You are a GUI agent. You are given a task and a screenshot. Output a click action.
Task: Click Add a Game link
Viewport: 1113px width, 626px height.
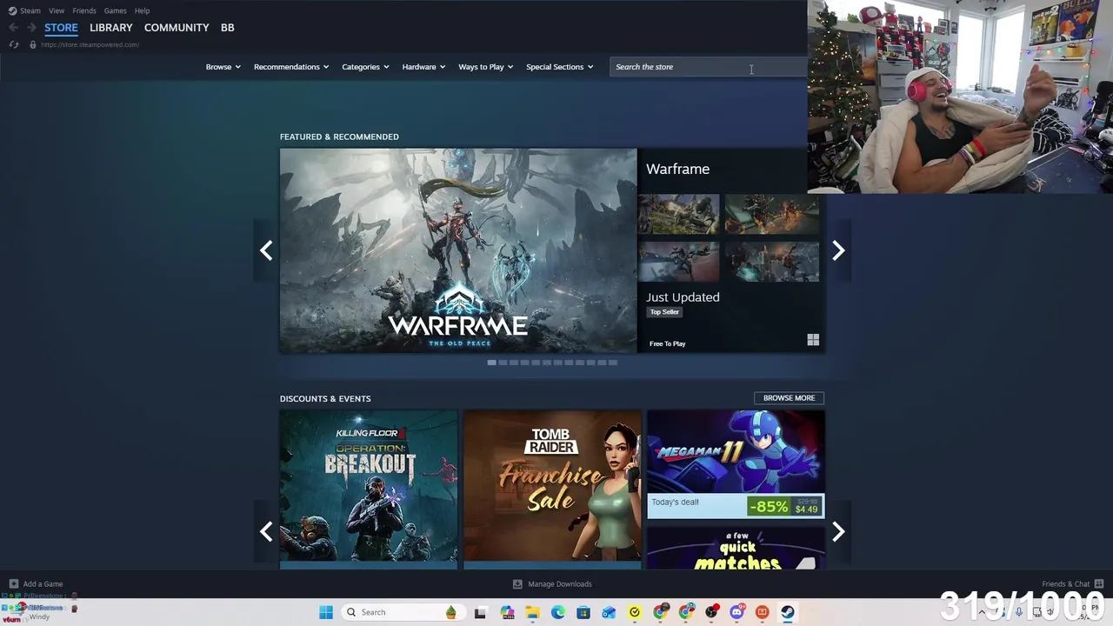pyautogui.click(x=43, y=584)
